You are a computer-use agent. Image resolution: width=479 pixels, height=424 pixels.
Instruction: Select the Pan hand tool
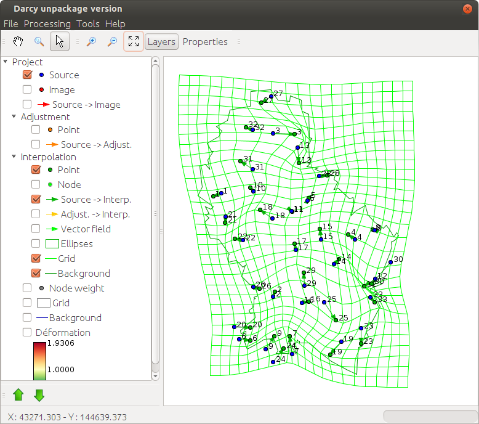[18, 42]
